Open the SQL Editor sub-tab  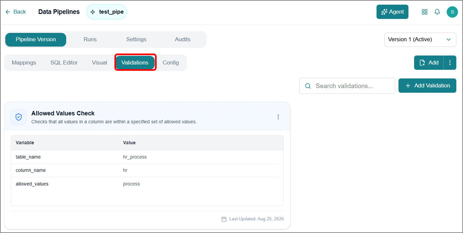pyautogui.click(x=64, y=62)
